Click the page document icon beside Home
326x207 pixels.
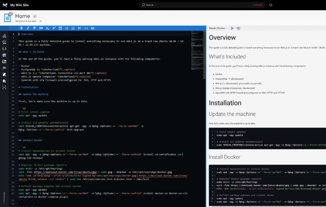(x=7, y=18)
